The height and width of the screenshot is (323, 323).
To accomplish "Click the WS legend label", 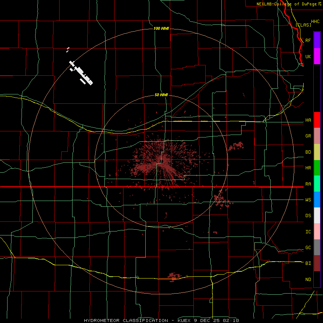I will (x=308, y=200).
